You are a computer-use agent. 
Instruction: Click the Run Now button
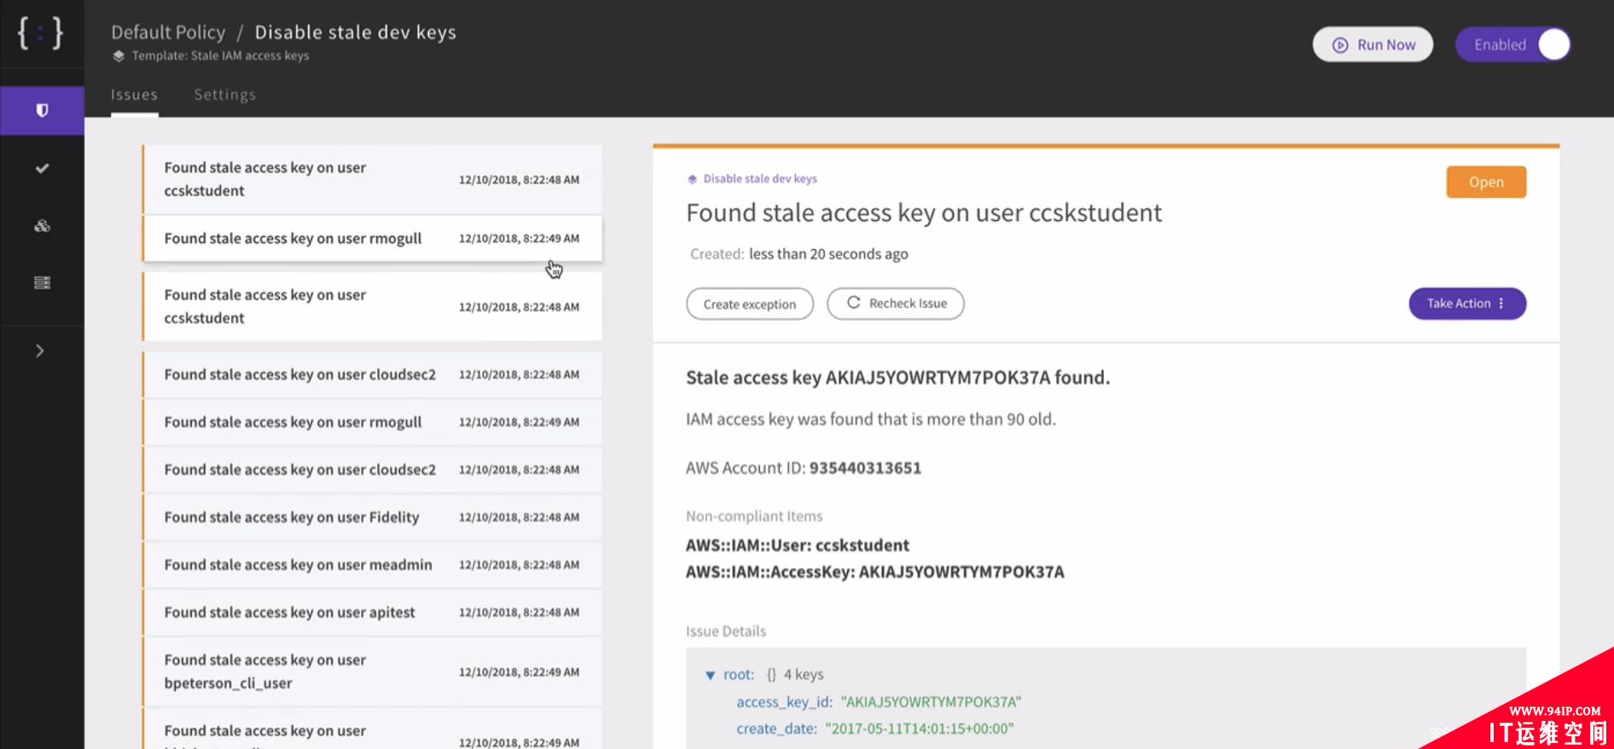tap(1373, 44)
